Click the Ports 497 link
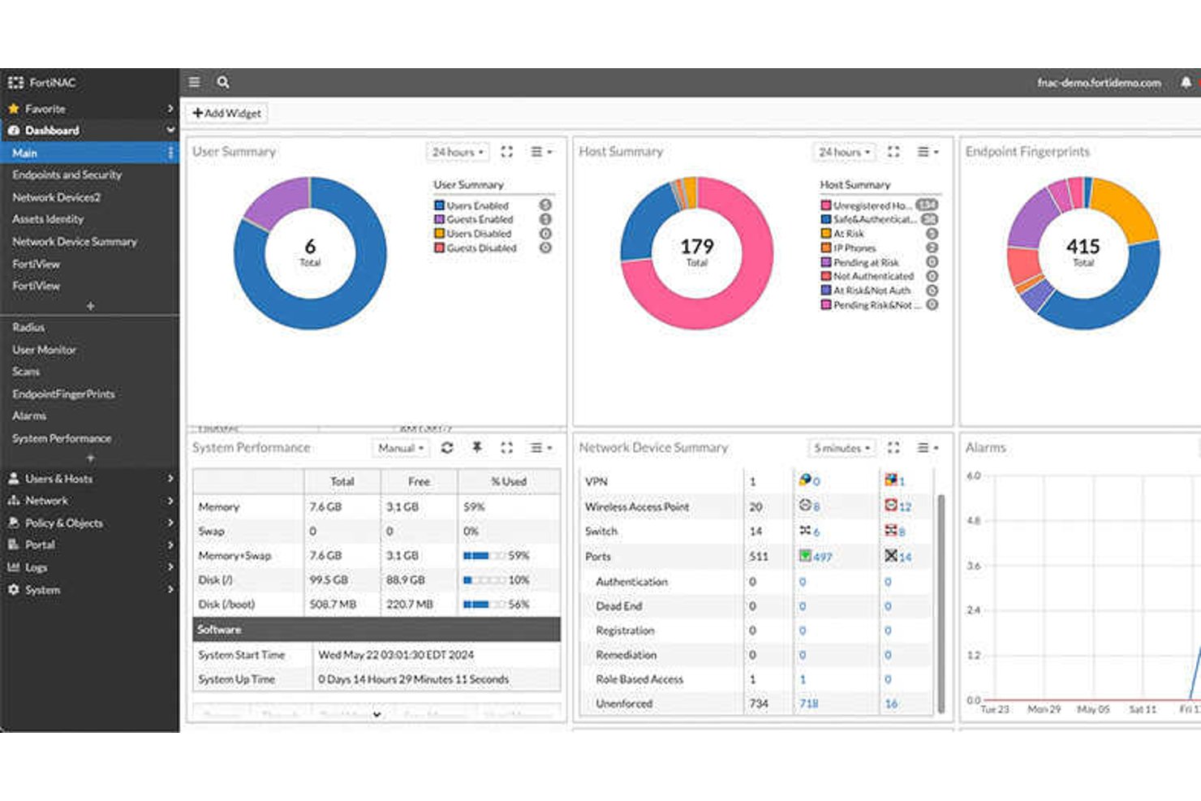The height and width of the screenshot is (801, 1201). (x=822, y=557)
